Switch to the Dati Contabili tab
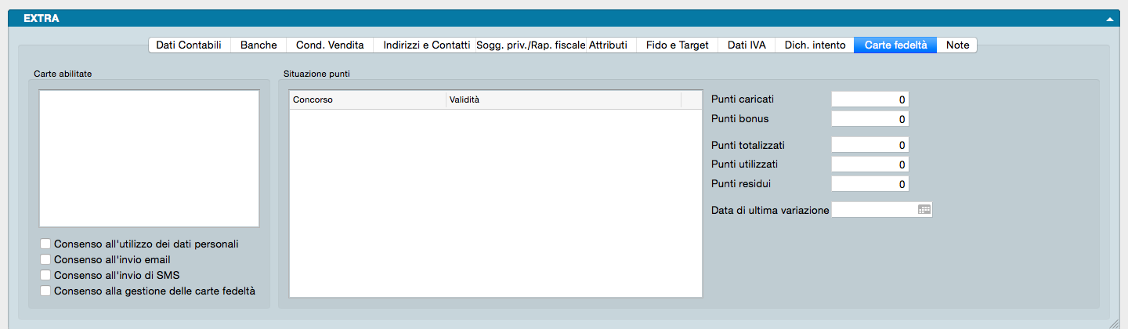The image size is (1128, 329). 189,45
